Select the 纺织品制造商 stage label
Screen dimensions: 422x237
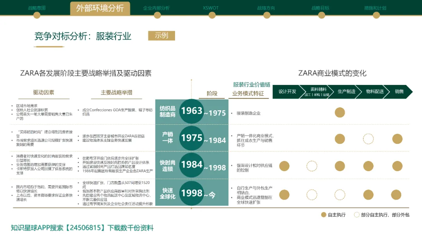167,111
